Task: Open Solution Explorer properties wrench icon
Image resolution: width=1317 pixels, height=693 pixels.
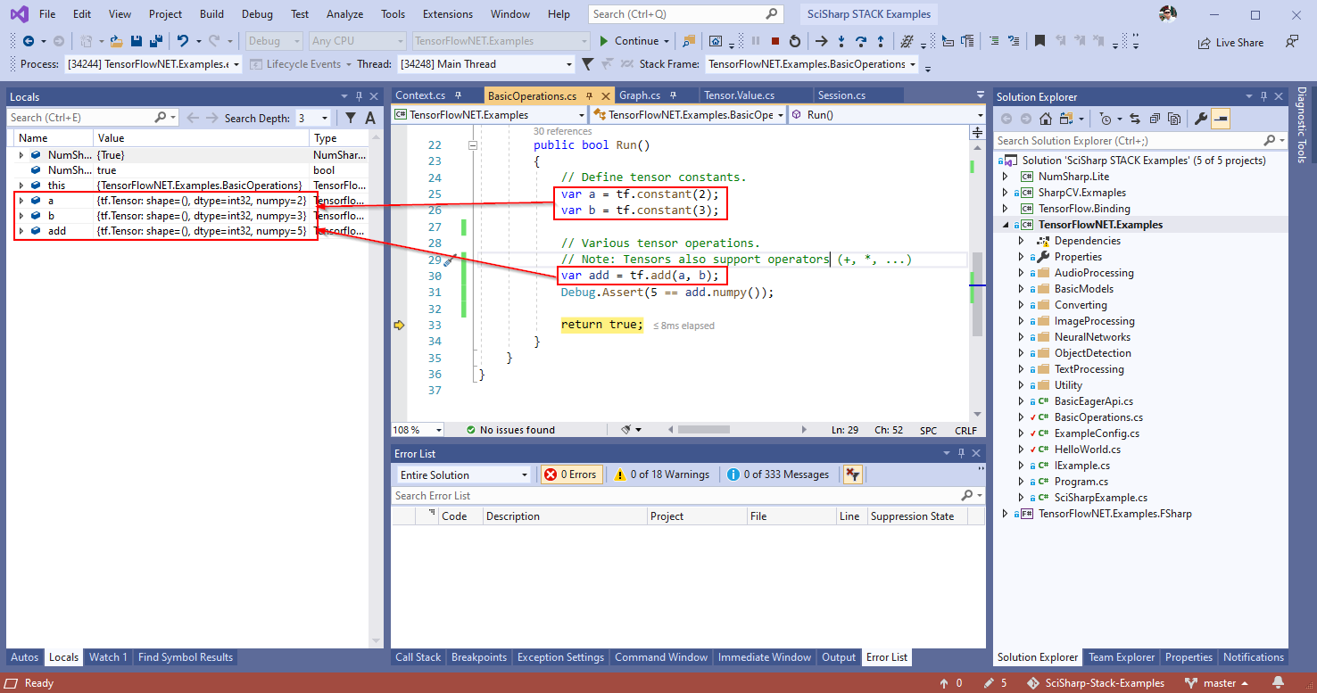Action: [x=1200, y=119]
